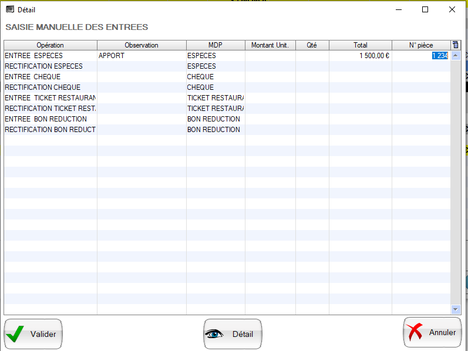Click the Montant Unit. column header
468x351 pixels.
[x=270, y=45]
